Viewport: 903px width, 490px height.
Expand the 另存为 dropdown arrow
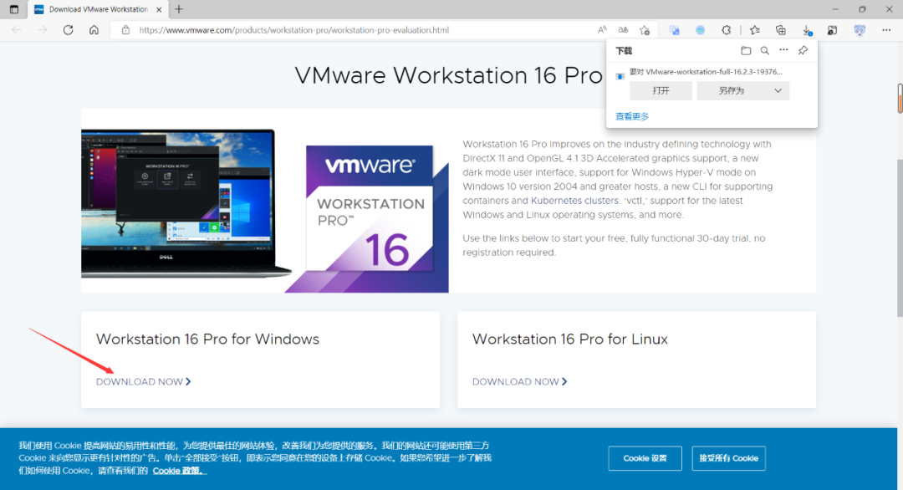pyautogui.click(x=778, y=90)
